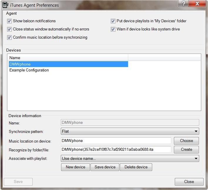Click the help question mark button
The image size is (208, 190).
click(x=184, y=4)
